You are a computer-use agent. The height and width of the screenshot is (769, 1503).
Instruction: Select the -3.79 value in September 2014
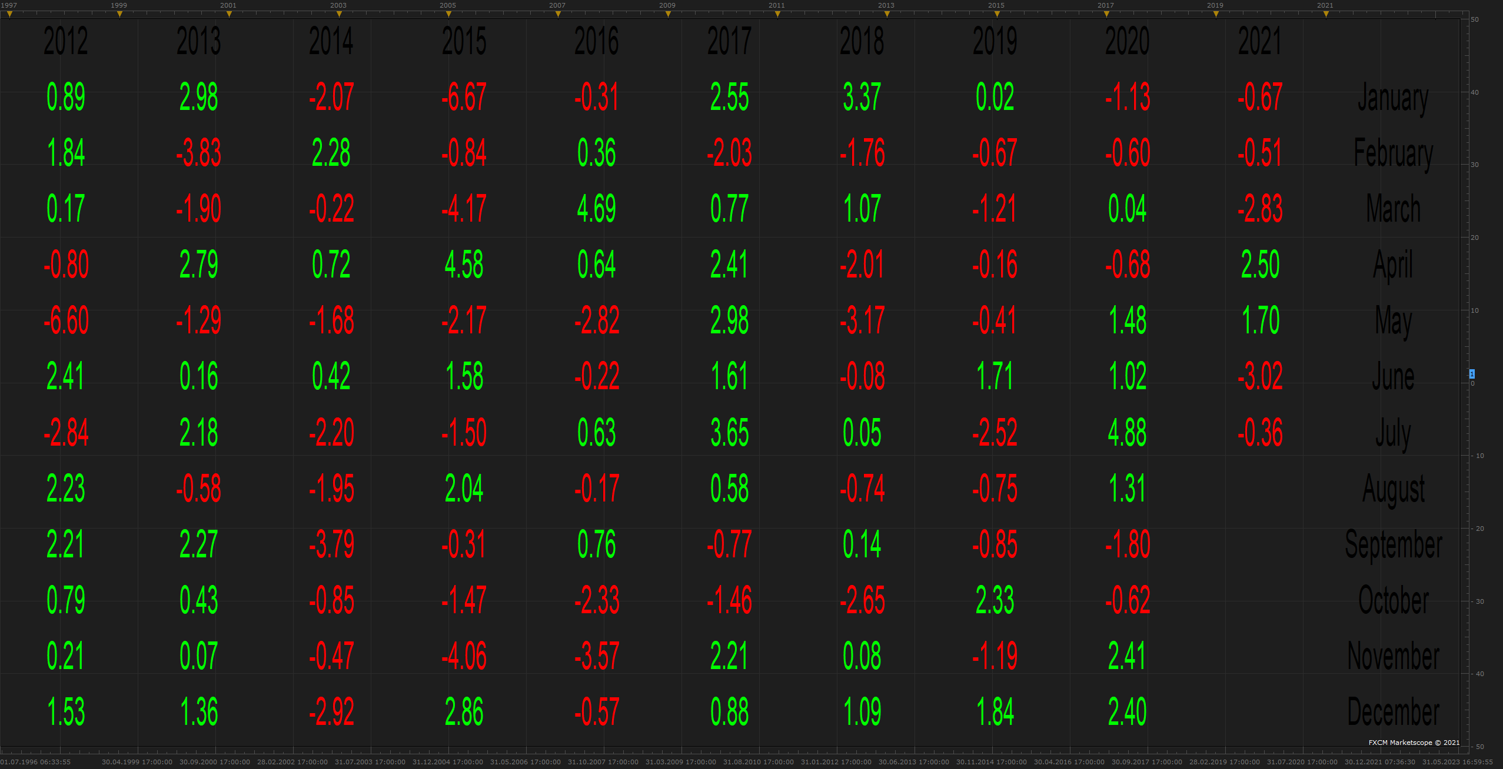pos(331,544)
